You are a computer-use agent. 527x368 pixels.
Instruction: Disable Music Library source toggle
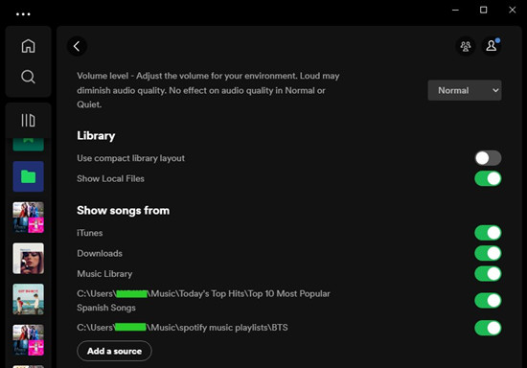(488, 273)
